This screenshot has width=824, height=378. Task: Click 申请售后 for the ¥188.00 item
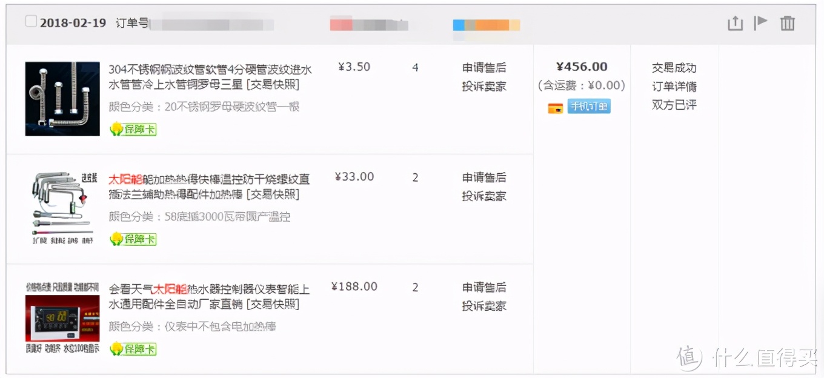pos(484,287)
